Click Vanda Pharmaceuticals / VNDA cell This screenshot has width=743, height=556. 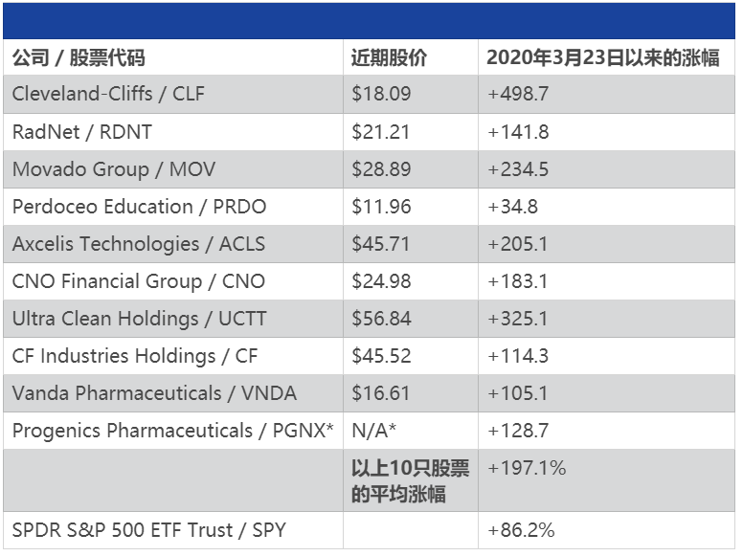[154, 393]
